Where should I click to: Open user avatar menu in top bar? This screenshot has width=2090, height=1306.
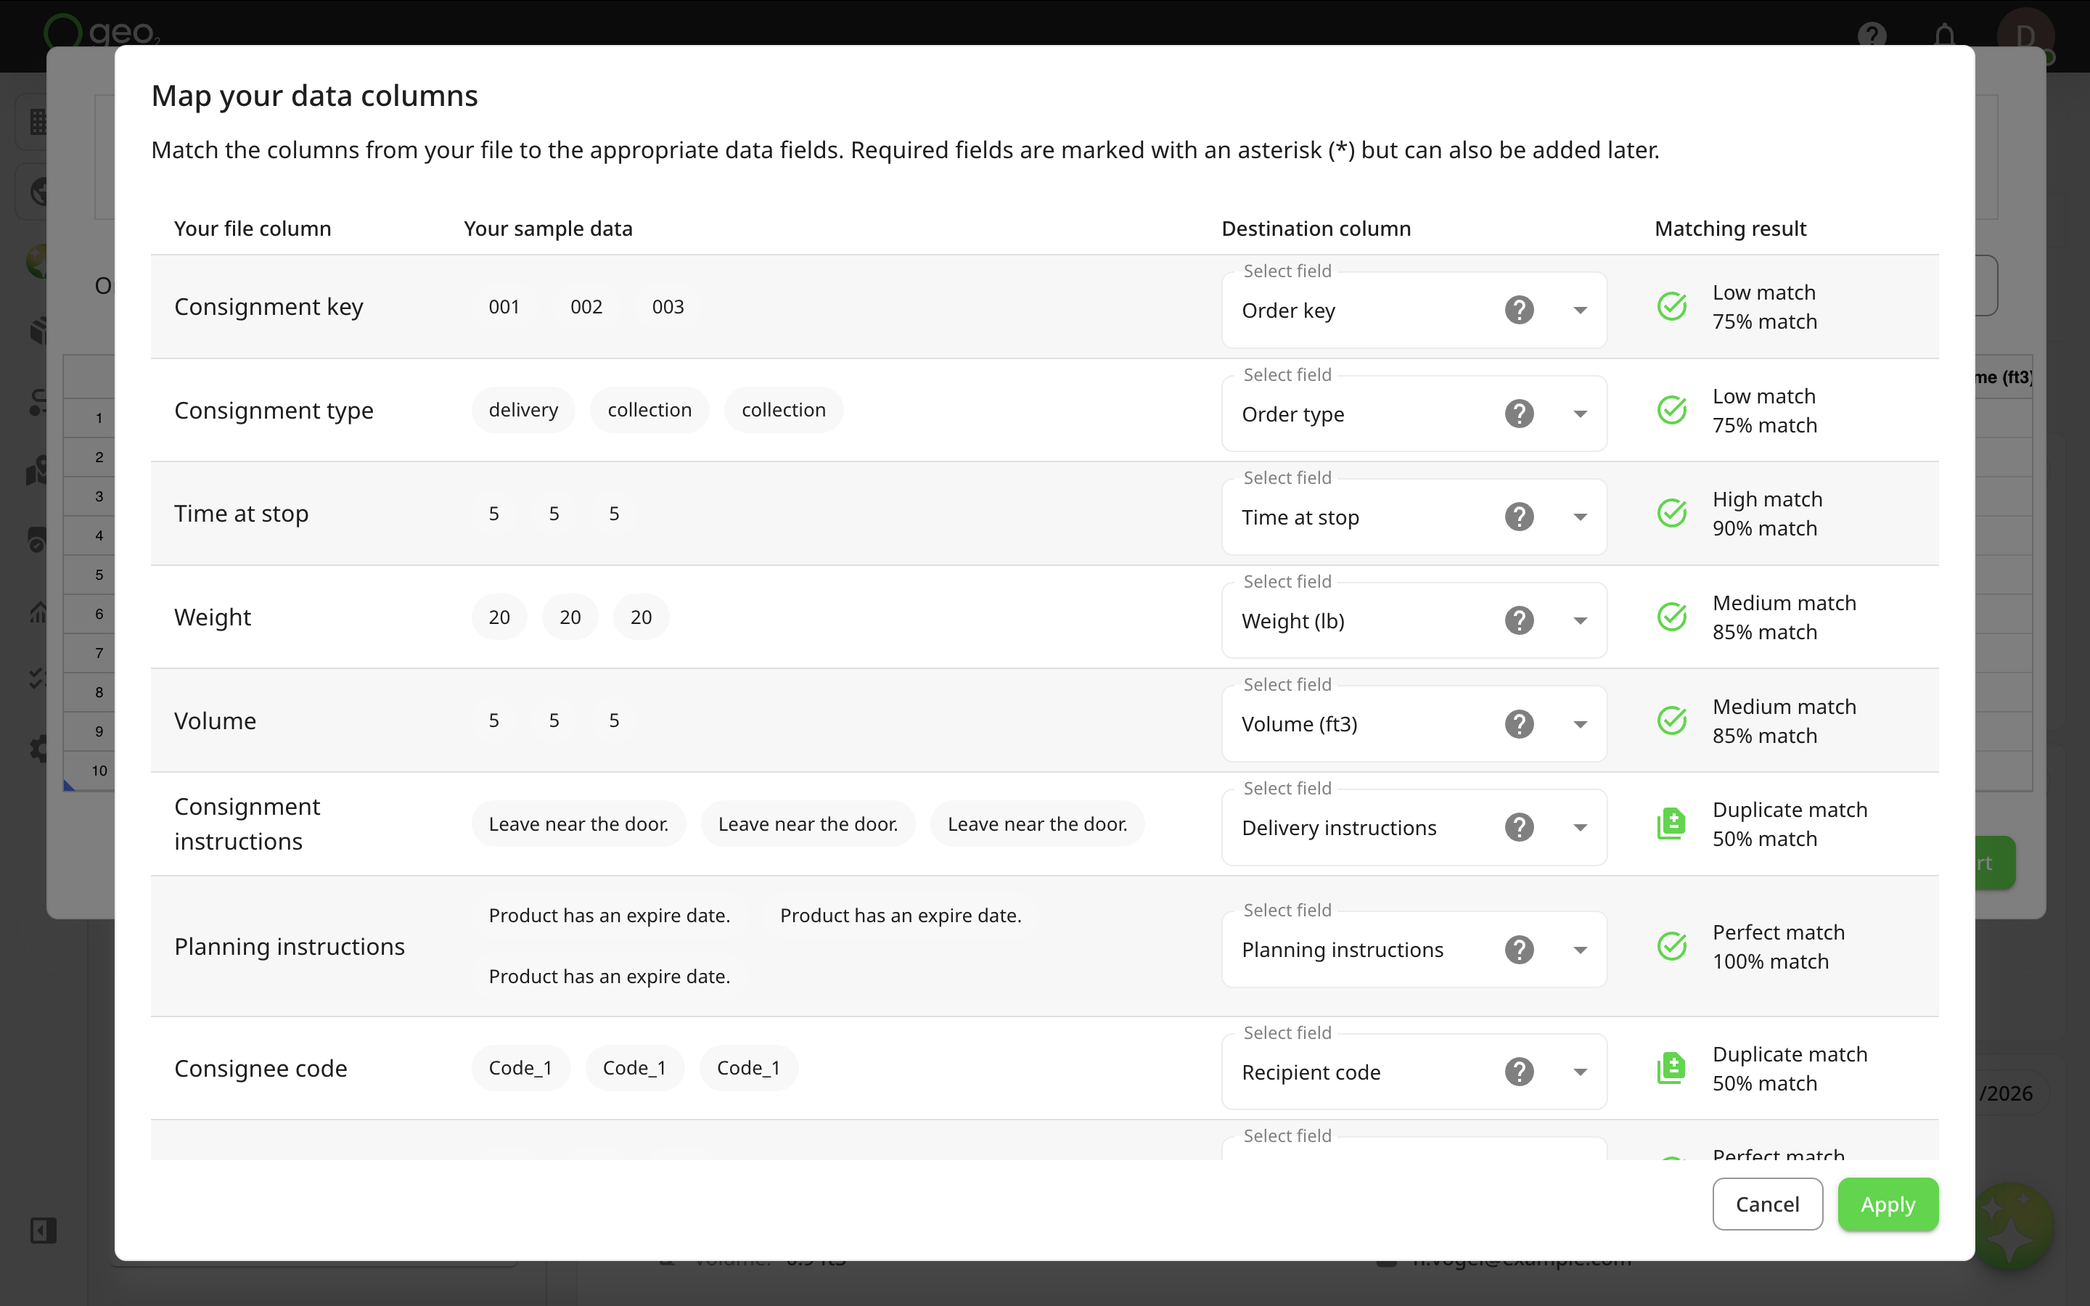pos(2025,35)
